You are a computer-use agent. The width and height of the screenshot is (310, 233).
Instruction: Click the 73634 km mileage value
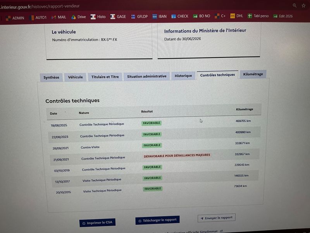pyautogui.click(x=240, y=186)
